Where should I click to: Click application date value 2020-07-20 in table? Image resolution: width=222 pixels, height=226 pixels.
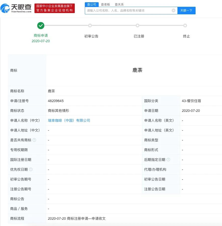tap(191, 111)
